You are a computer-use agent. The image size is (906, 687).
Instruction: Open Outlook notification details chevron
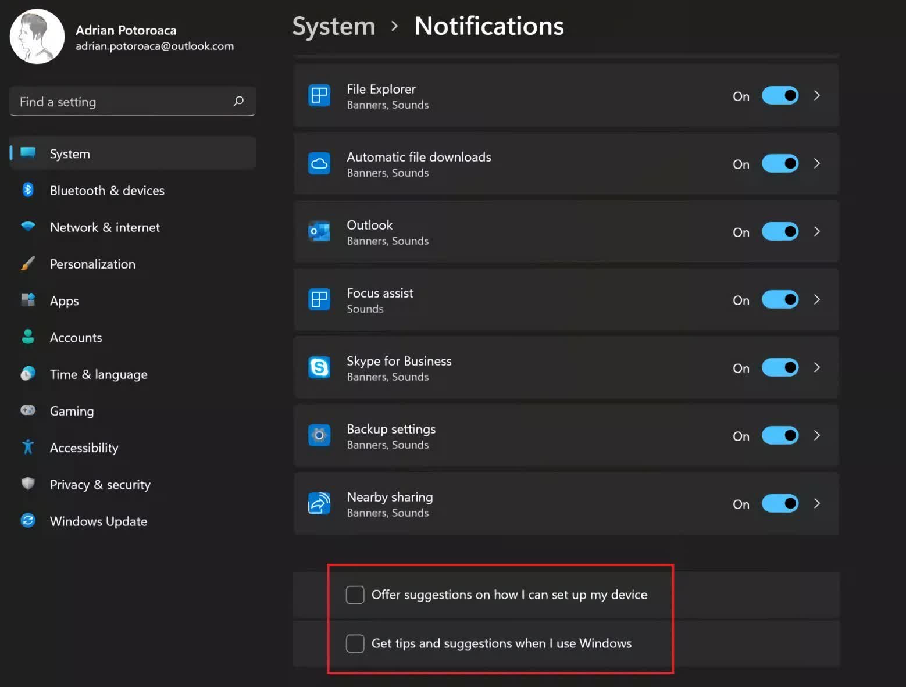pyautogui.click(x=817, y=231)
